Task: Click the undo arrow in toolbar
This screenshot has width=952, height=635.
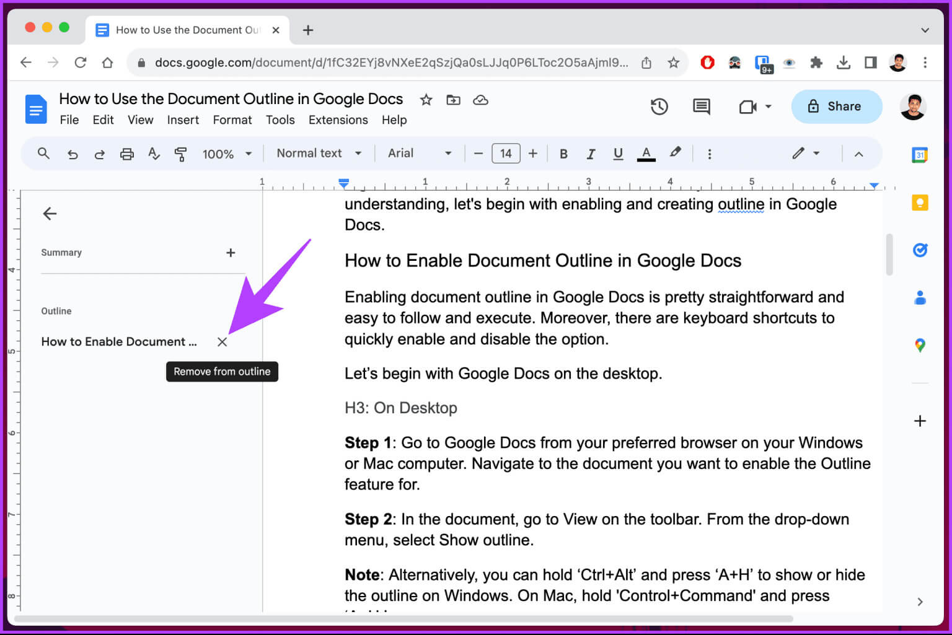Action: pyautogui.click(x=73, y=154)
